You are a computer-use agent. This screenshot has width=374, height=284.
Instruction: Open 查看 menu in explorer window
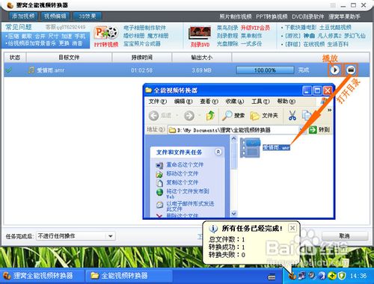point(209,102)
